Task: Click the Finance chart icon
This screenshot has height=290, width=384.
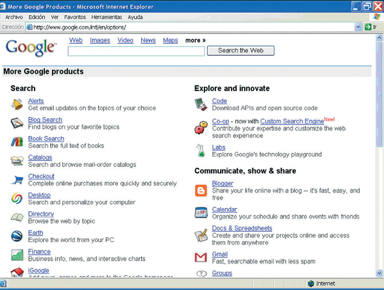Action: coord(17,255)
